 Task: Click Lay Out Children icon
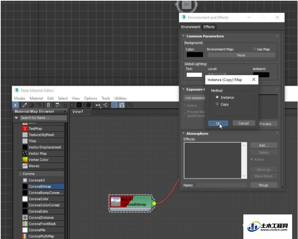pos(105,105)
